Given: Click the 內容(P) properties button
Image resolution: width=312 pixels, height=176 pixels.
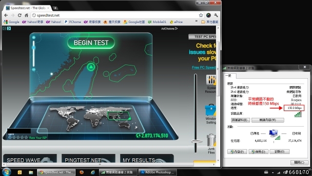Looking at the screenshot, I should coord(237,152).
